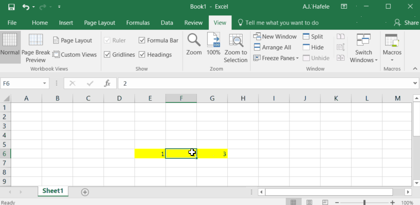
Task: Share the workbook
Action: tap(406, 23)
